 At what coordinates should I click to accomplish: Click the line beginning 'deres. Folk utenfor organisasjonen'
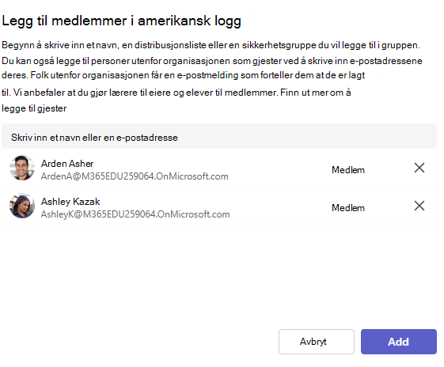[183, 75]
